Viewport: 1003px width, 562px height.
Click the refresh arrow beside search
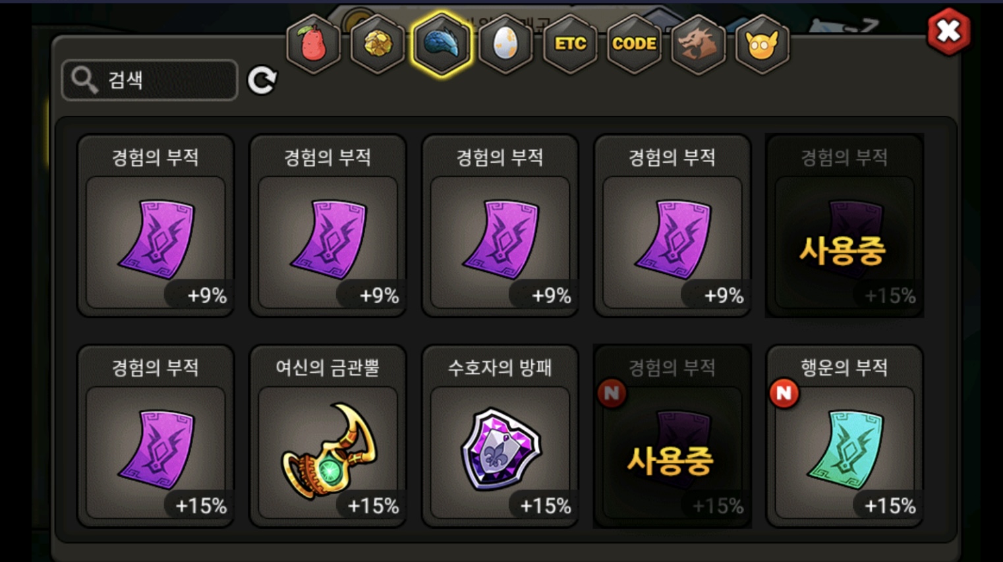pyautogui.click(x=262, y=80)
